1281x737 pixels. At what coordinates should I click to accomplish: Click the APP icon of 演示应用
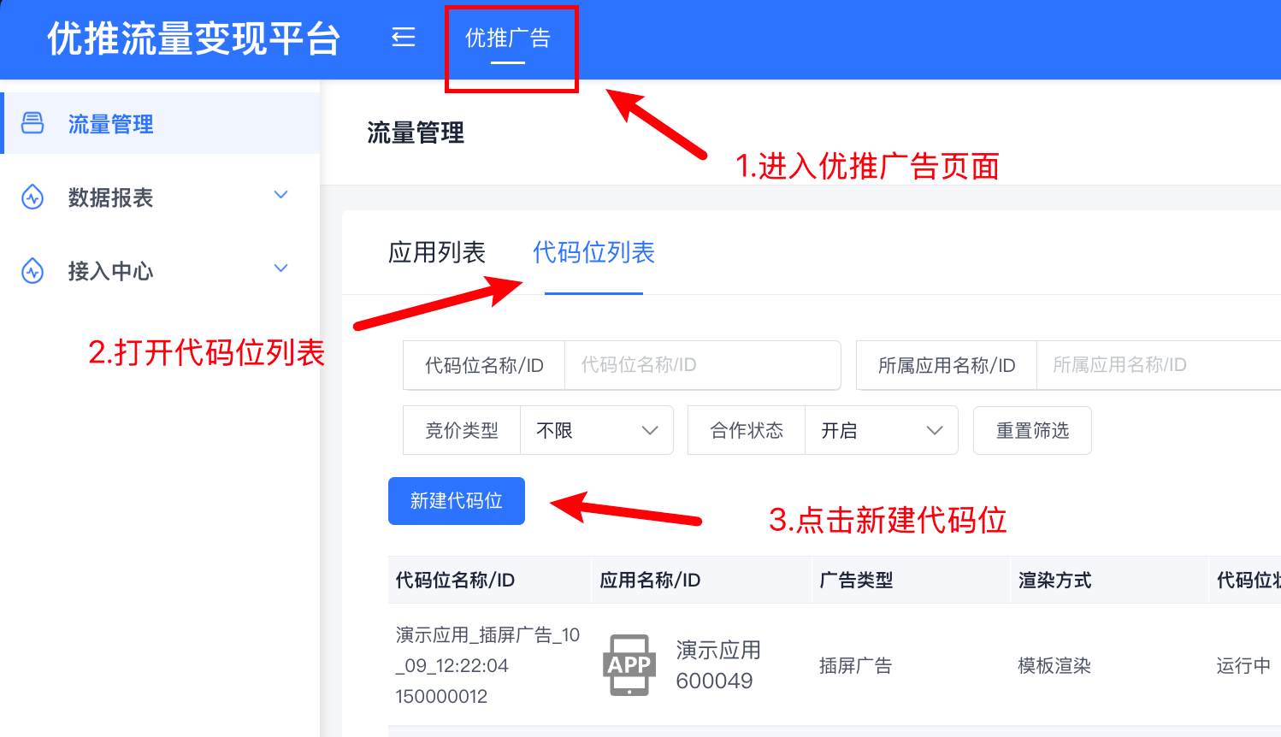[629, 664]
